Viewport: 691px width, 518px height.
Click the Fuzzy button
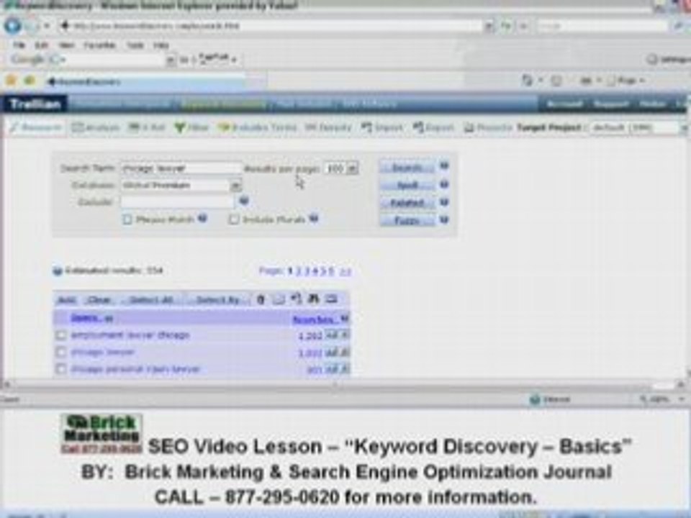[407, 220]
